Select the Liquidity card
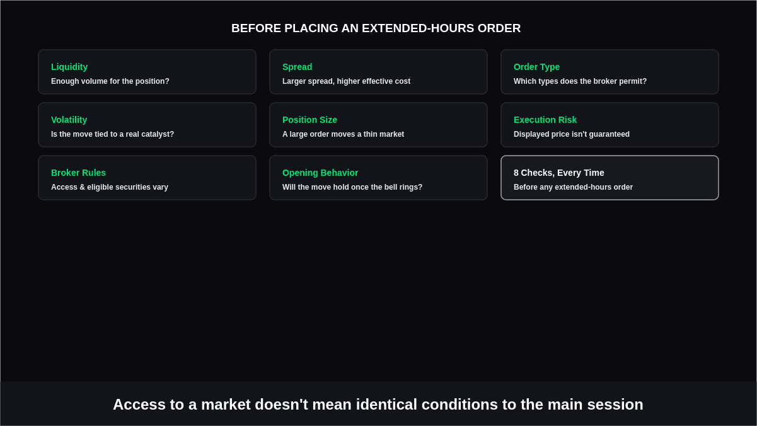This screenshot has width=757, height=426. [x=147, y=72]
